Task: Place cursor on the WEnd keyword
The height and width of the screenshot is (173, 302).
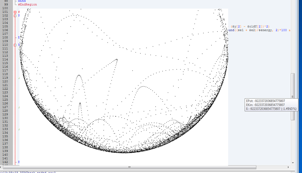Action: (x=22, y=1)
